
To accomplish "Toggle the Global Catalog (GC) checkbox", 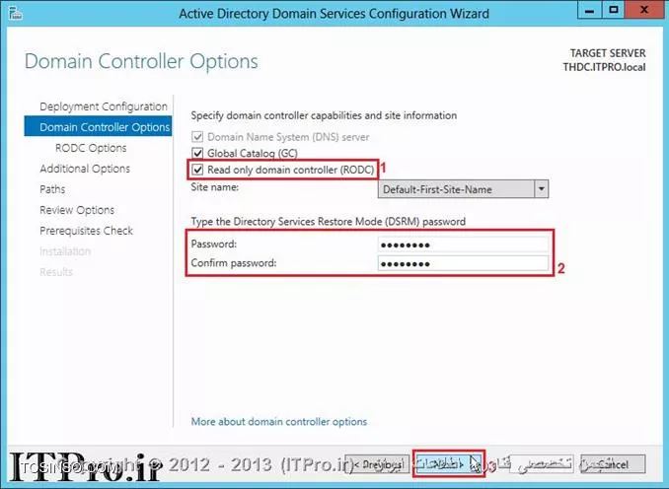I will (197, 153).
